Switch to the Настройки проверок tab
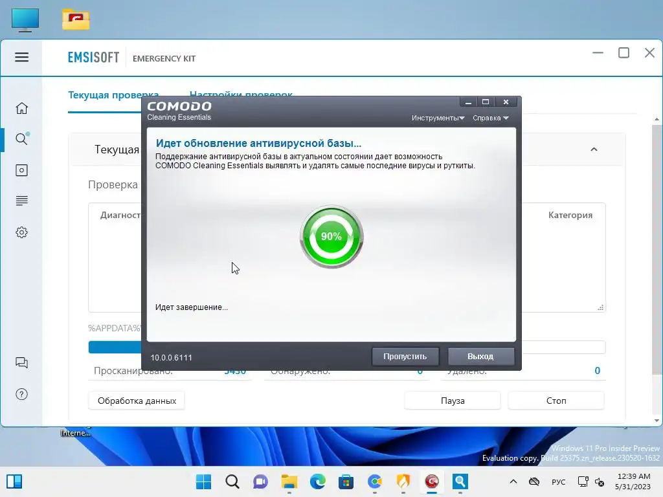663x497 pixels. 241,94
